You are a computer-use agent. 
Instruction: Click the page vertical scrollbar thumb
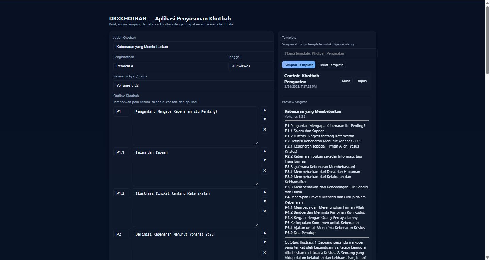click(487, 40)
